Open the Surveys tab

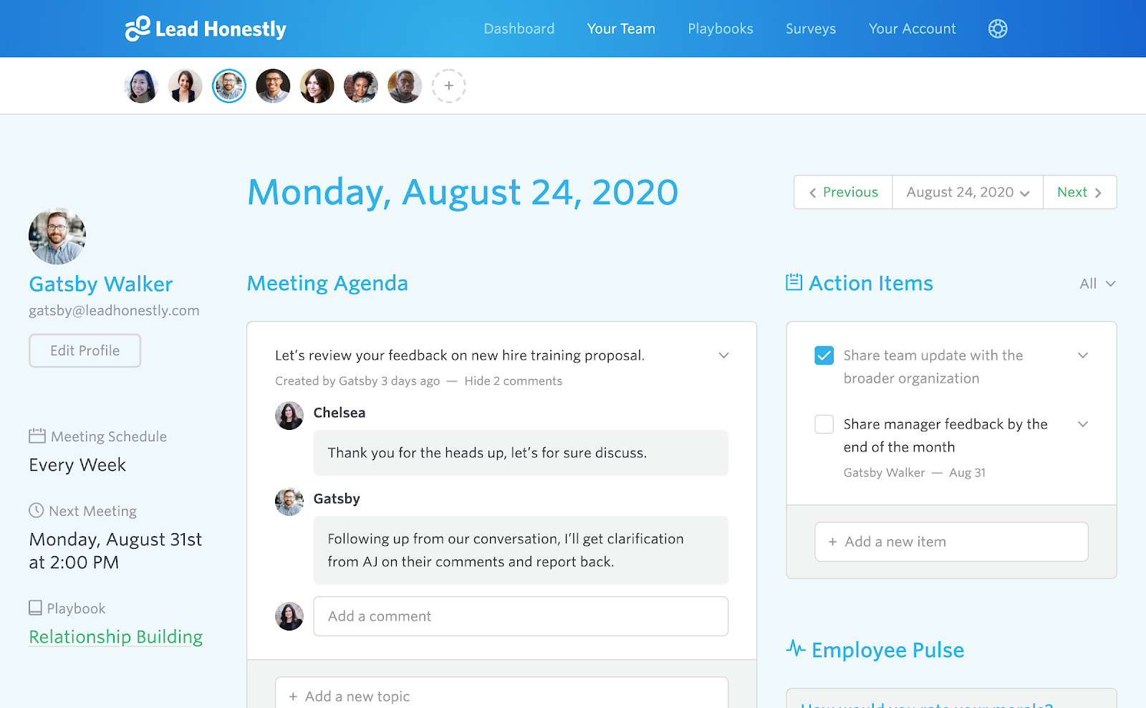point(811,29)
